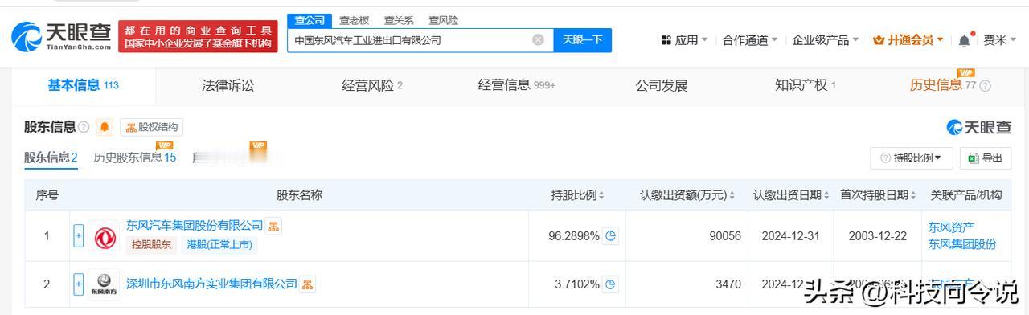
Task: Switch to the 经营风险 tab
Action: pos(372,85)
